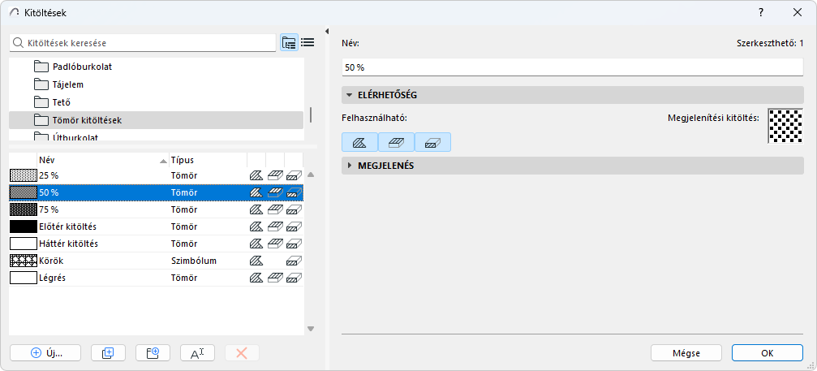817x371 pixels.
Task: Switch to flat list view
Action: tap(307, 43)
